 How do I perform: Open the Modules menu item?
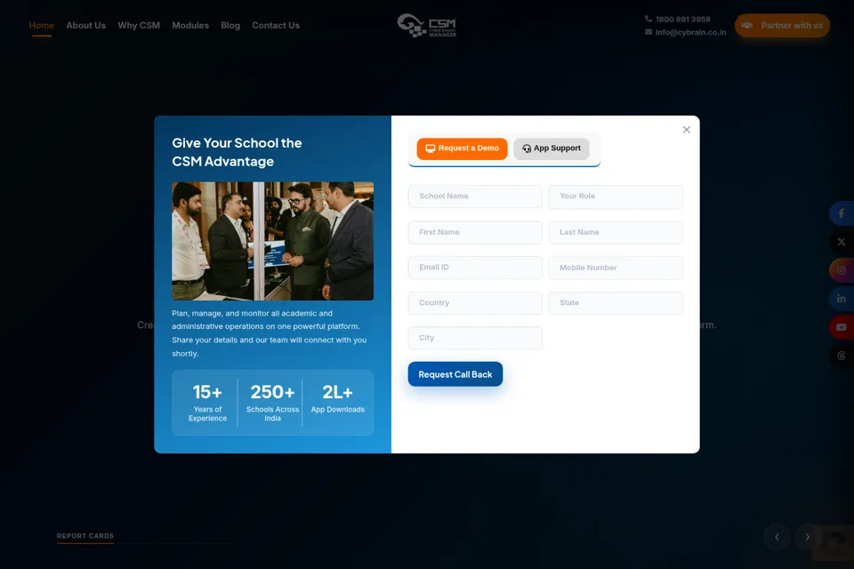point(190,26)
